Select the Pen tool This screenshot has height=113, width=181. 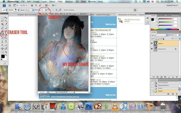pos(2,42)
